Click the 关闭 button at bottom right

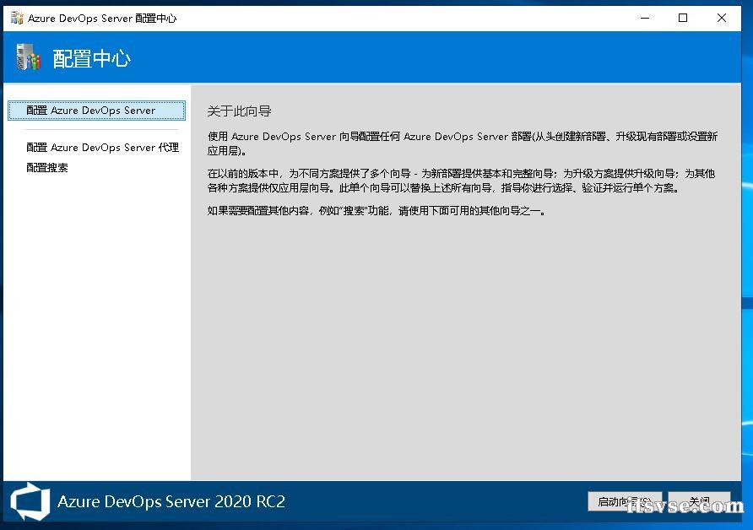click(699, 501)
